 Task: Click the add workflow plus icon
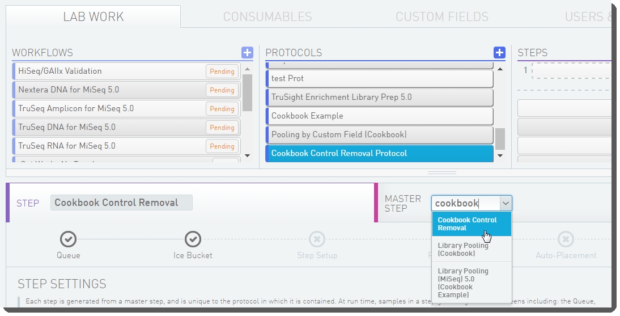(x=247, y=53)
